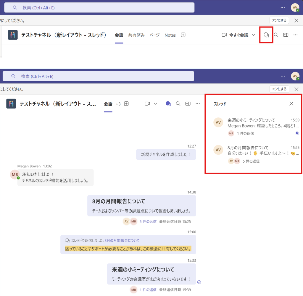Open AV profile avatar in lower title bar
303x296 pixels.
pos(295,76)
